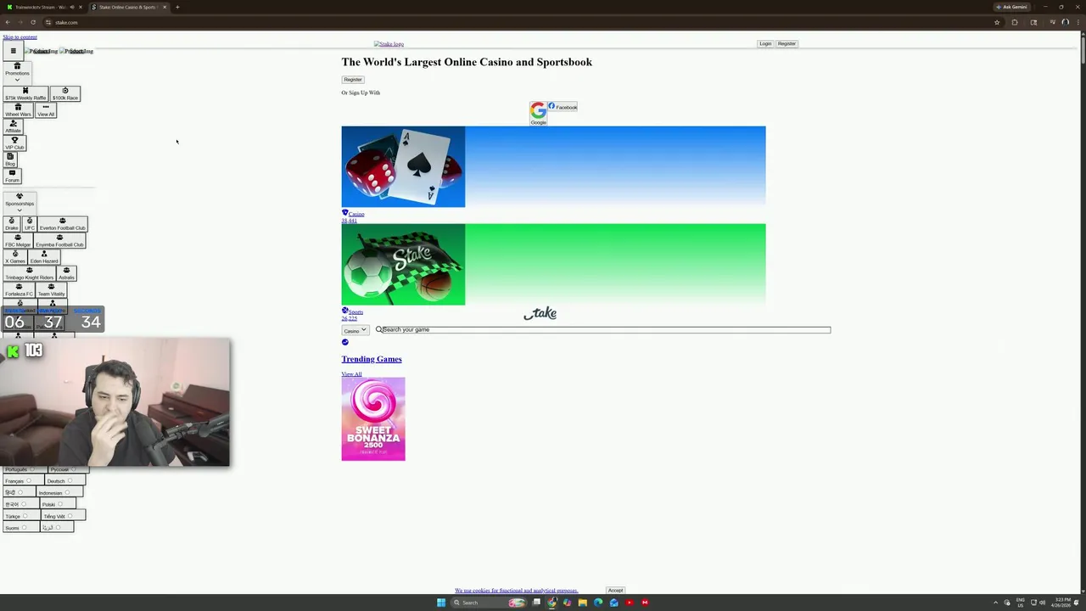Click Skip to content link

[20, 37]
